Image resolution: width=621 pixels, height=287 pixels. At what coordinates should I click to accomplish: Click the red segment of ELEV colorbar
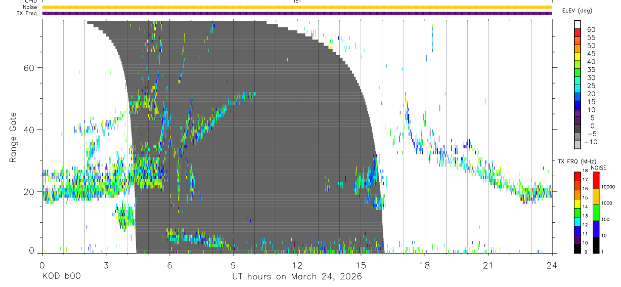(578, 33)
